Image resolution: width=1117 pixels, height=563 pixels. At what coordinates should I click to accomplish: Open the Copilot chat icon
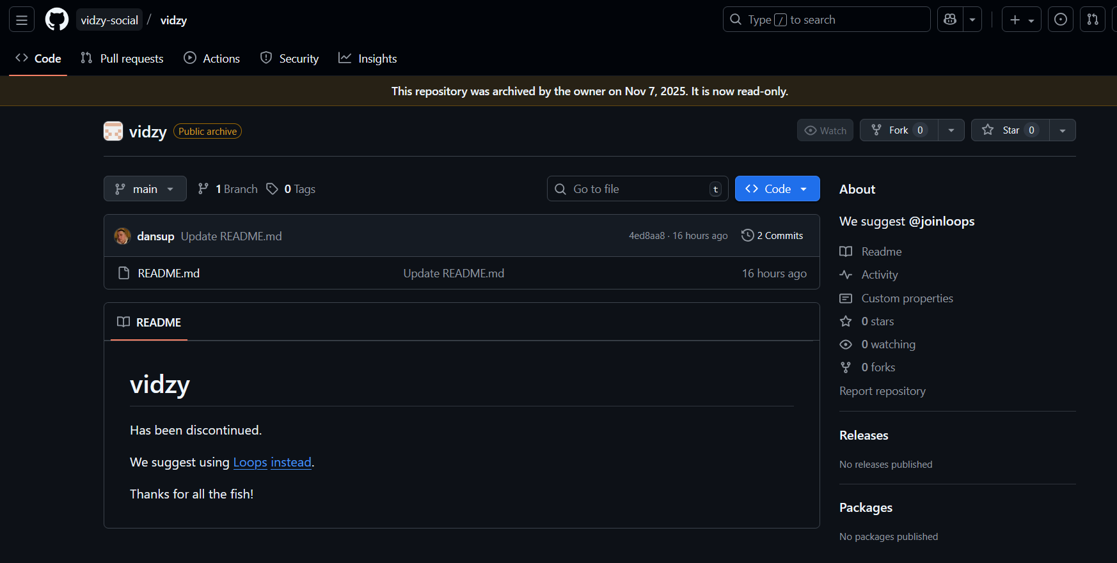tap(950, 20)
